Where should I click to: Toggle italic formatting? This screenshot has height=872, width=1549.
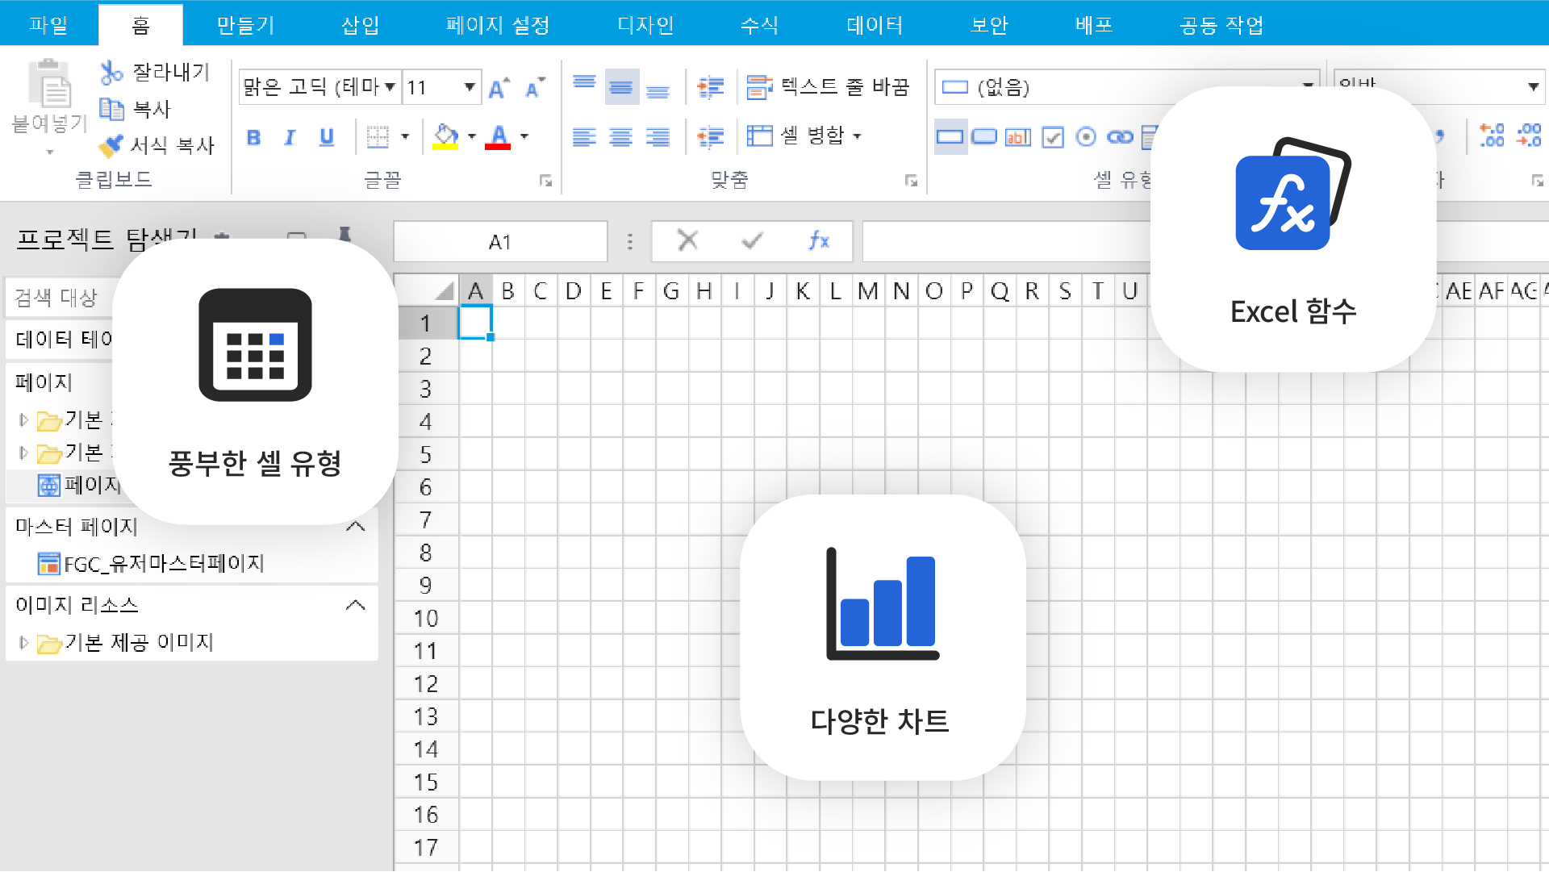(x=290, y=137)
